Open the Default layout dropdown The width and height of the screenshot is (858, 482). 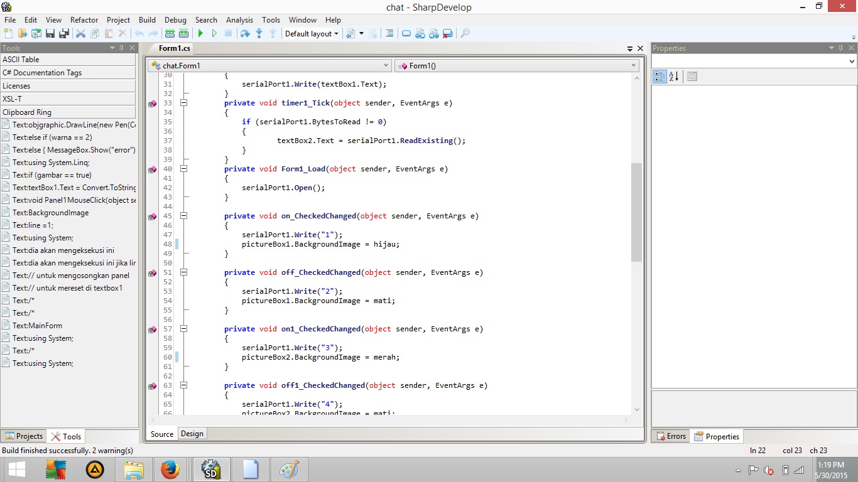point(312,34)
